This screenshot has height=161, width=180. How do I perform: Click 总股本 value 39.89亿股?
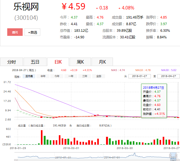click(x=124, y=31)
